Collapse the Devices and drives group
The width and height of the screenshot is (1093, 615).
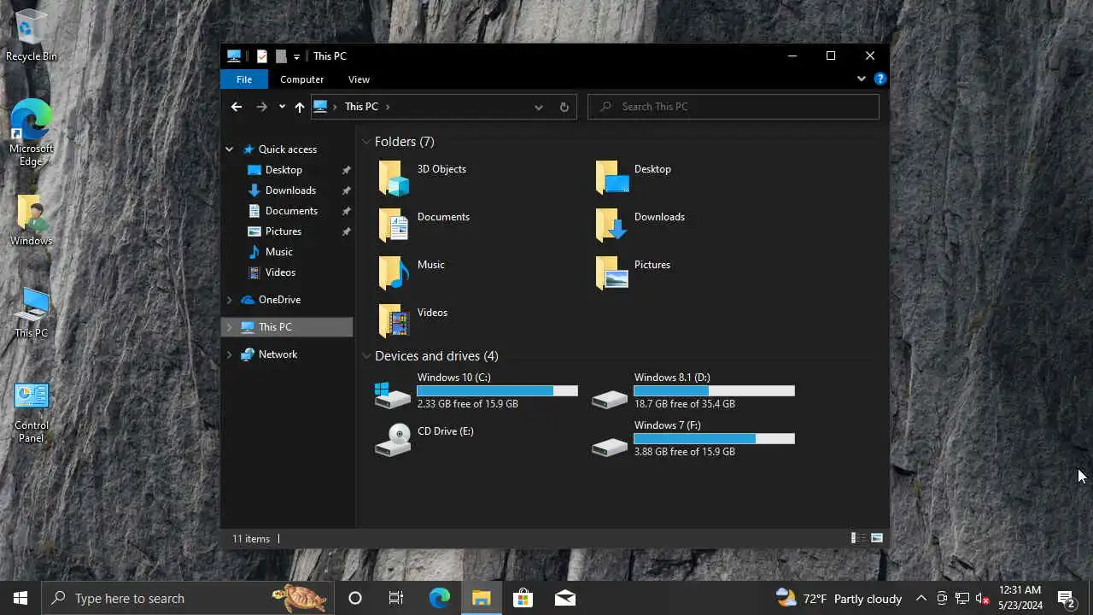click(x=366, y=356)
